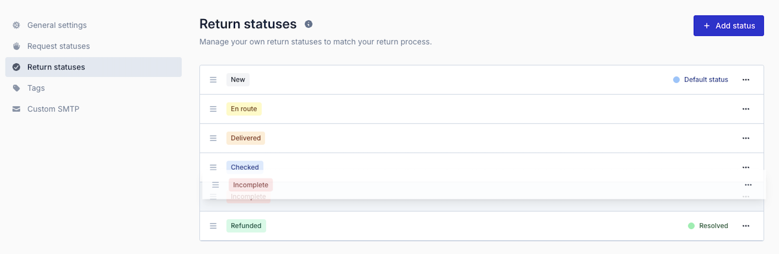Select Return statuses in the sidebar

coord(56,67)
